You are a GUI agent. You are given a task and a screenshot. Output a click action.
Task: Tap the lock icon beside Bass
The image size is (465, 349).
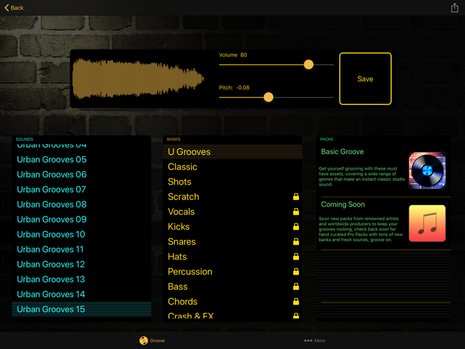point(296,287)
